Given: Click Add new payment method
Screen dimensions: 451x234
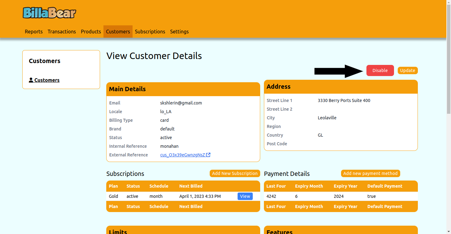Looking at the screenshot, I should [x=370, y=173].
